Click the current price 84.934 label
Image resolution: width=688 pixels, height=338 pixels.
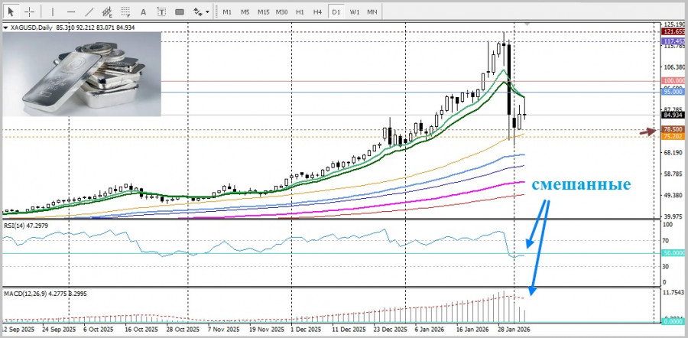point(674,115)
